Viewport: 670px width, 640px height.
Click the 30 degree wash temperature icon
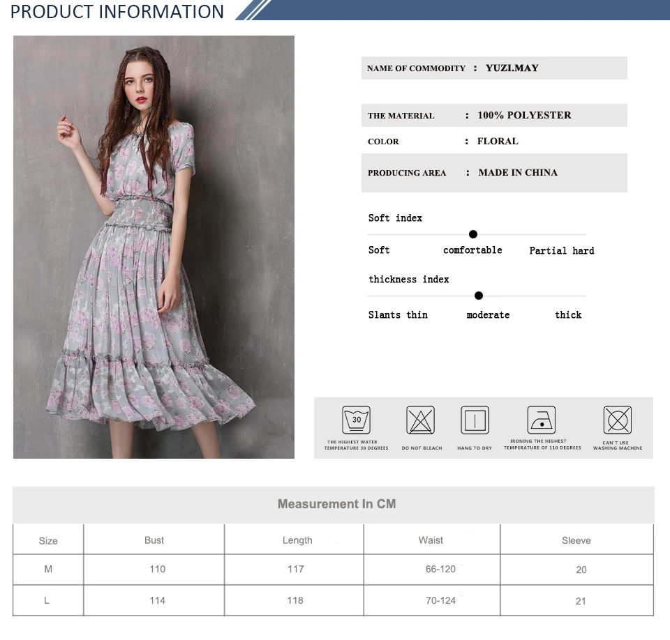[356, 420]
